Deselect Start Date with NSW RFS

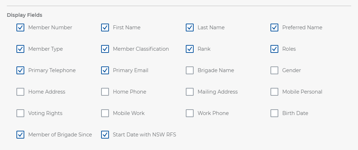pos(105,135)
